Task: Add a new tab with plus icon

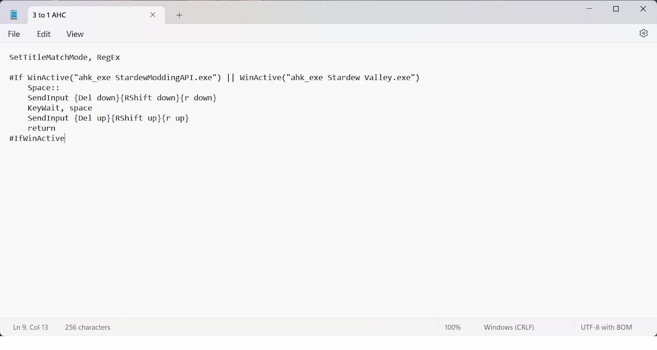Action: [x=179, y=15]
